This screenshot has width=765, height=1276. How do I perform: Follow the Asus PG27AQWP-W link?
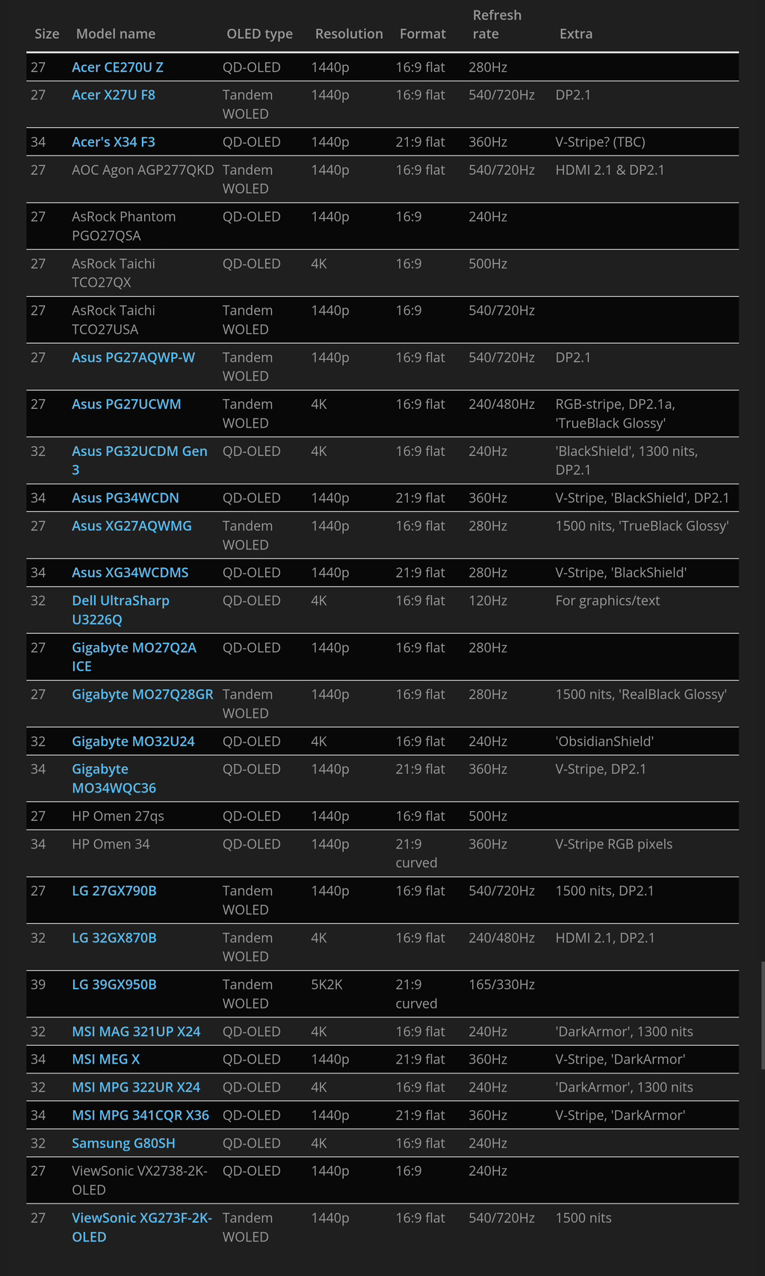(x=133, y=357)
